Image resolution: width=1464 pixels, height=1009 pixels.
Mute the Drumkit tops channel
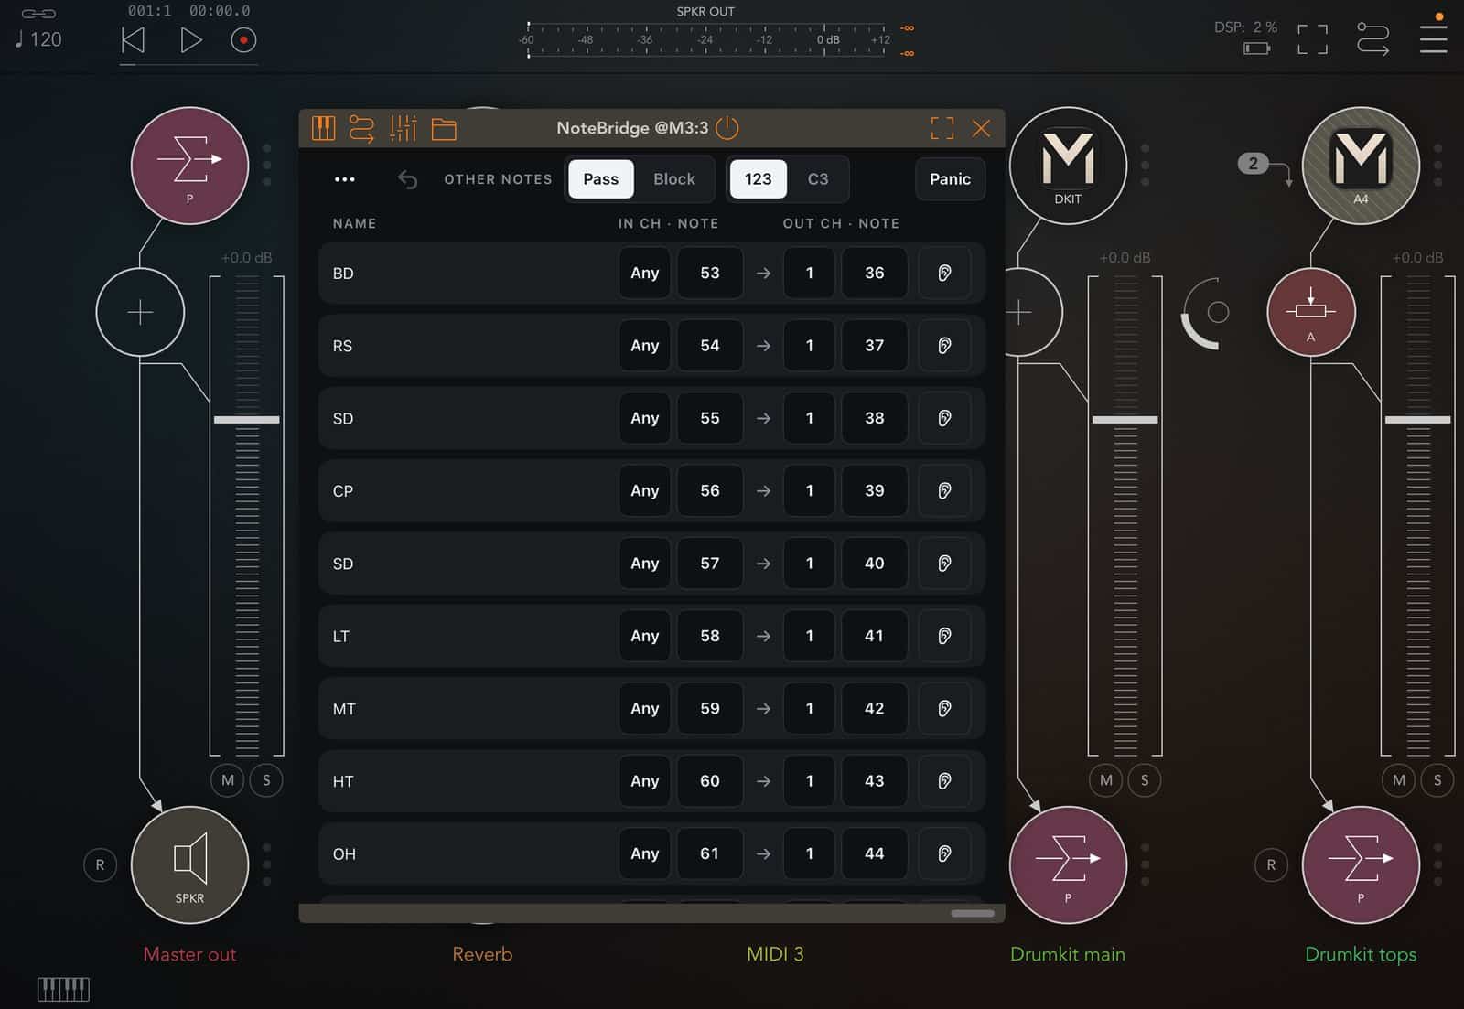pyautogui.click(x=1399, y=780)
